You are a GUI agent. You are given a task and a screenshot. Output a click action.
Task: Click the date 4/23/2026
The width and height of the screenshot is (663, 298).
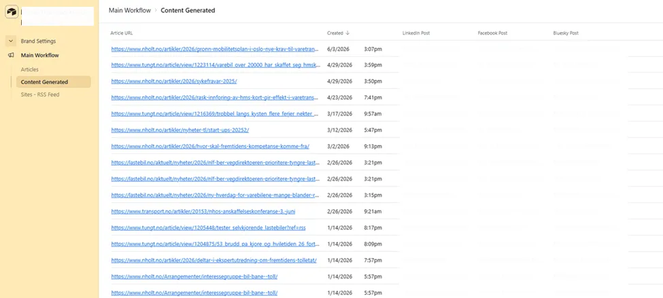coord(339,98)
